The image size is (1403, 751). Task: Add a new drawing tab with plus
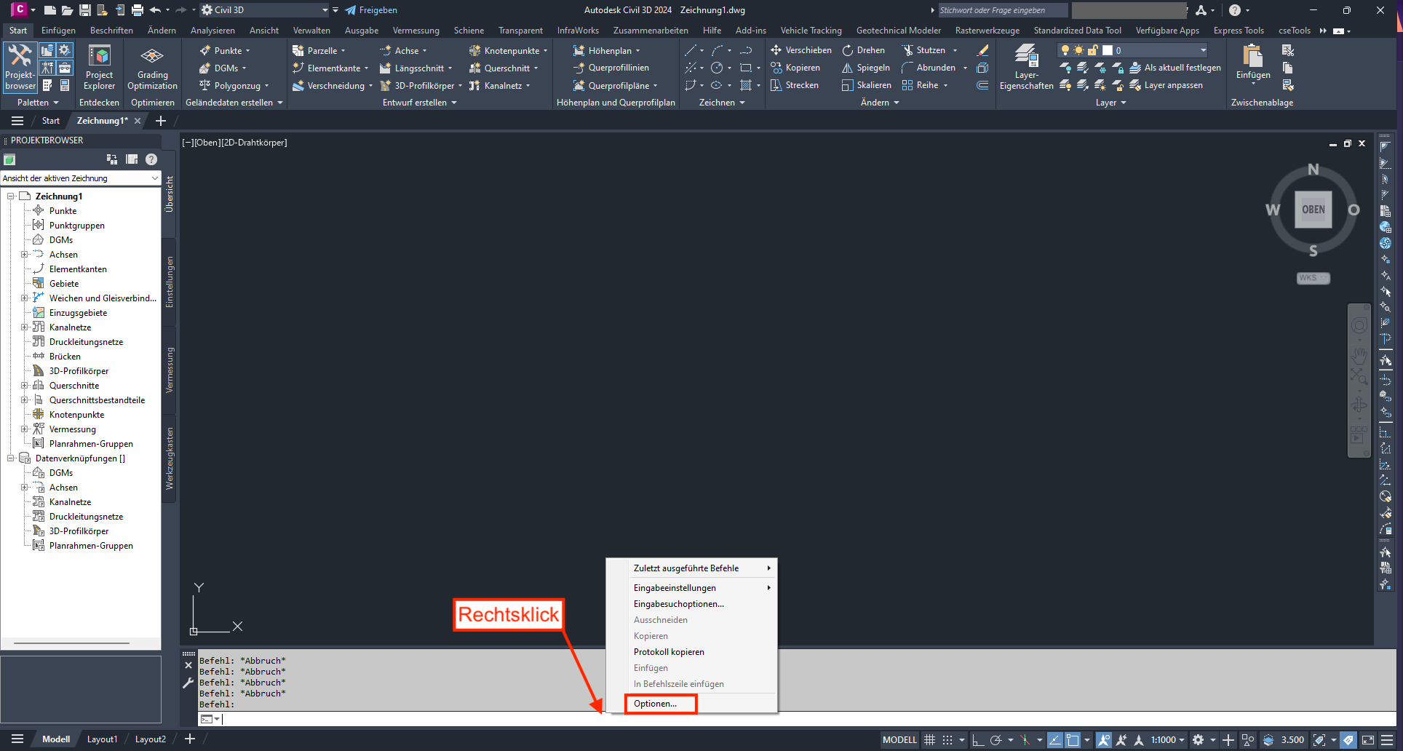click(161, 121)
